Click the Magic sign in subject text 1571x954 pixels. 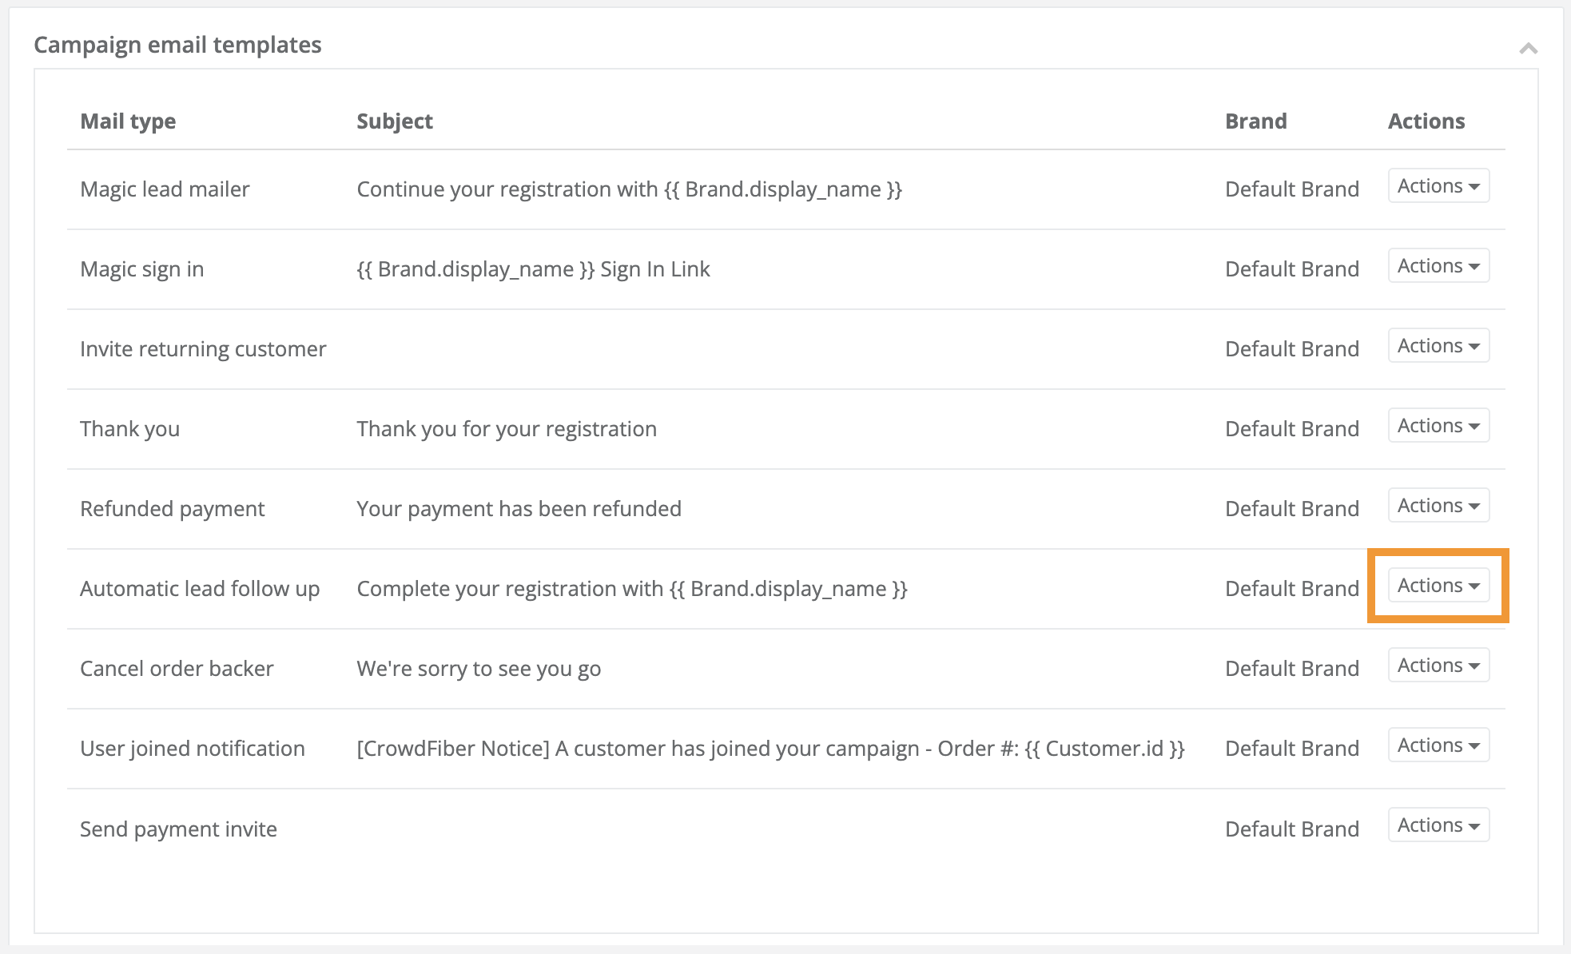(532, 268)
